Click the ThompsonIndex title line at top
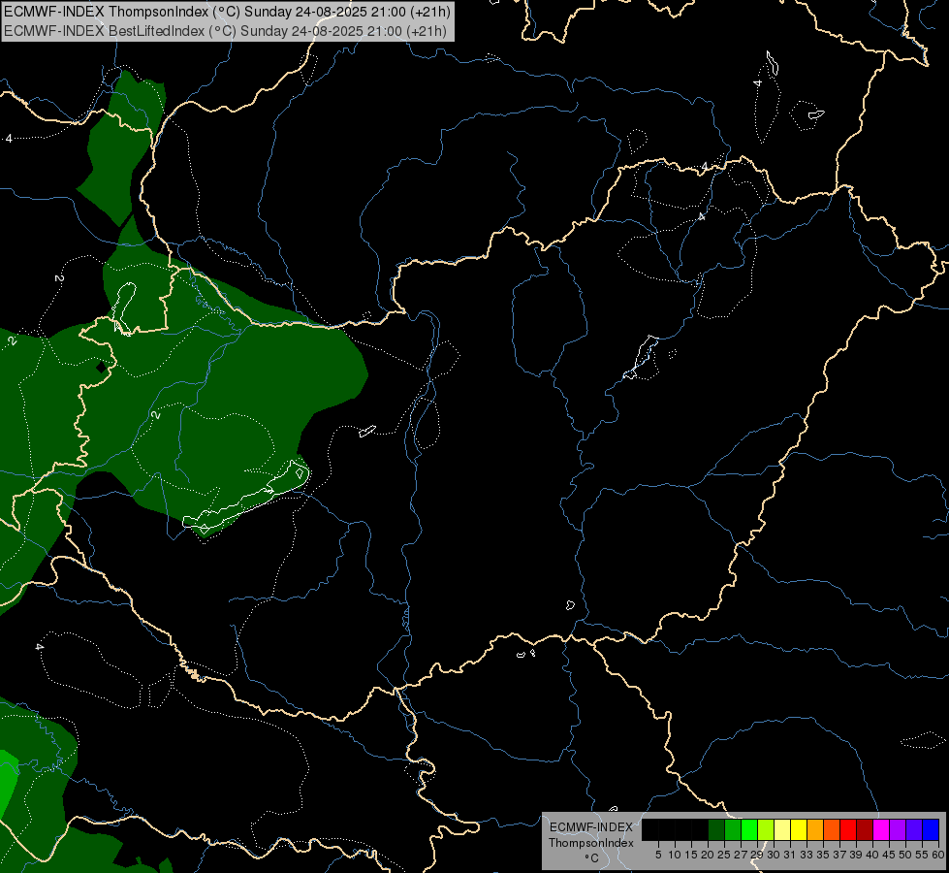Viewport: 949px width, 873px height. [227, 12]
